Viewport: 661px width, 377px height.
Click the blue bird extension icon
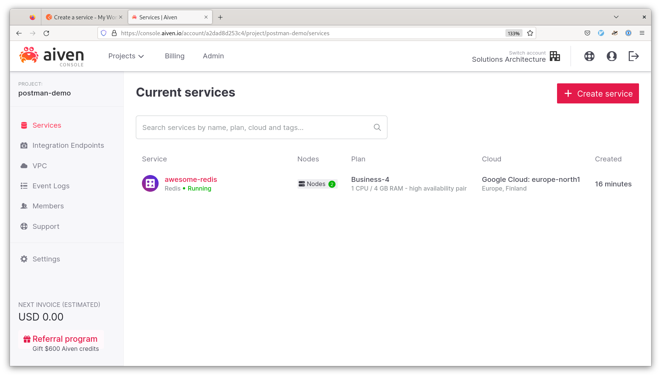pos(601,33)
